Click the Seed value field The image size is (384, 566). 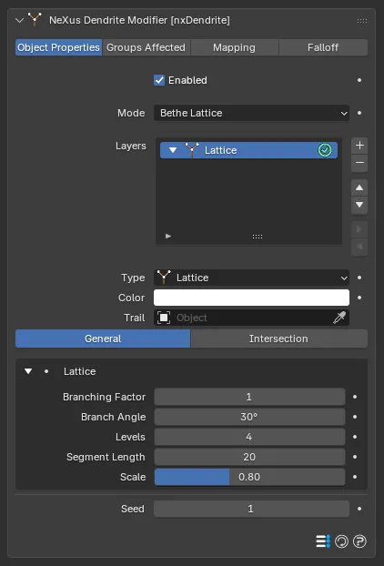(251, 509)
